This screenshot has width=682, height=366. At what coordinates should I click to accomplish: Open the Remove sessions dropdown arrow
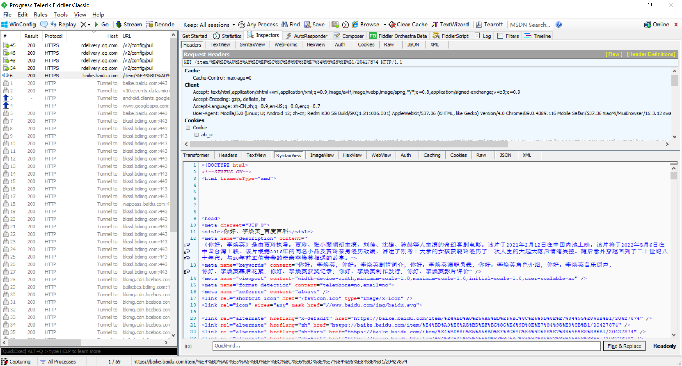(89, 25)
